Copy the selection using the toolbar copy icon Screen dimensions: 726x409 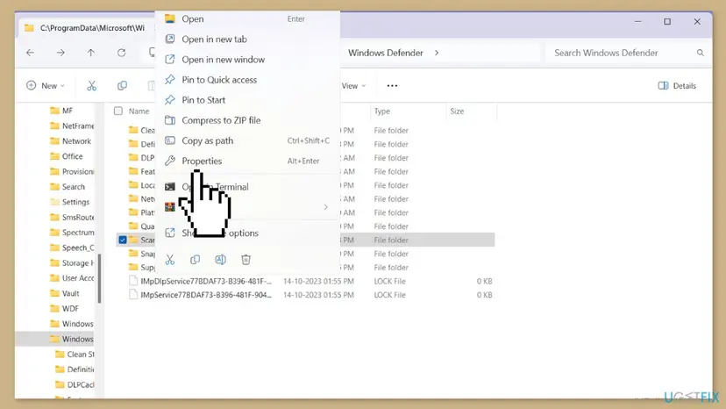coord(122,86)
